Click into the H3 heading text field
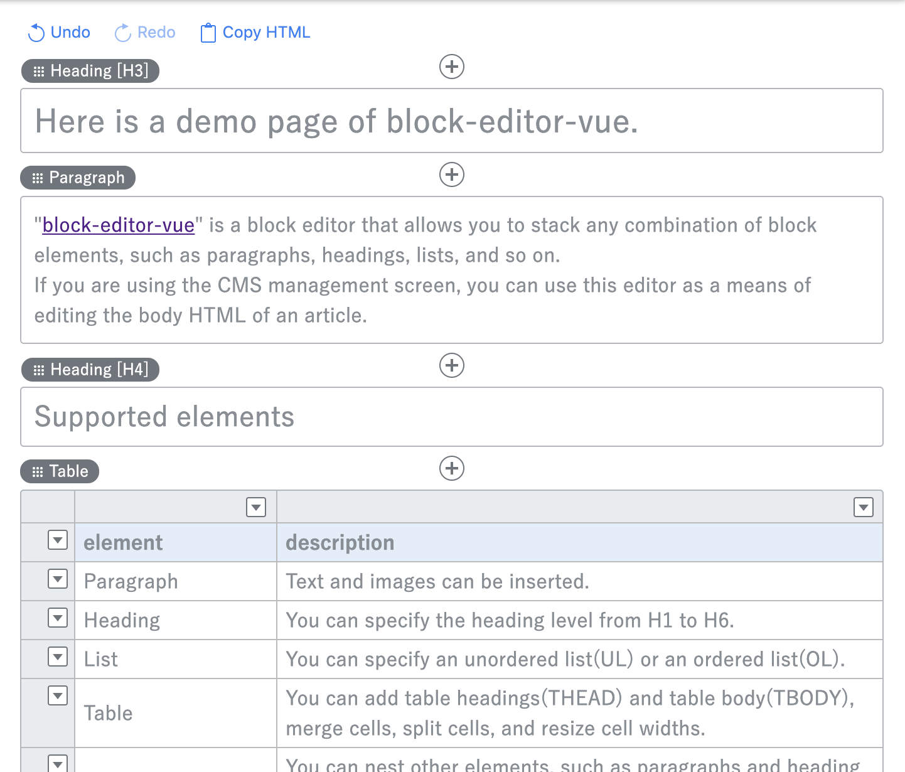 [452, 121]
